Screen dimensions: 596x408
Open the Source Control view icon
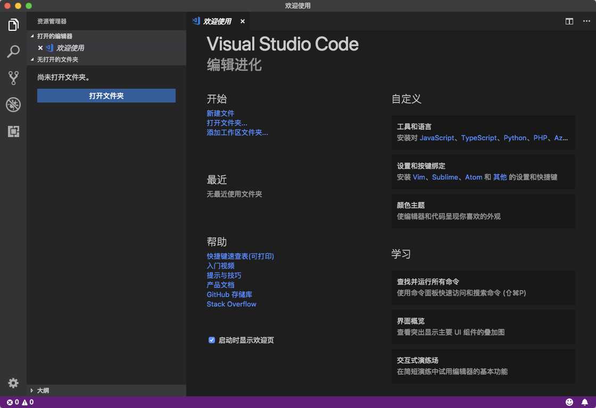[13, 78]
